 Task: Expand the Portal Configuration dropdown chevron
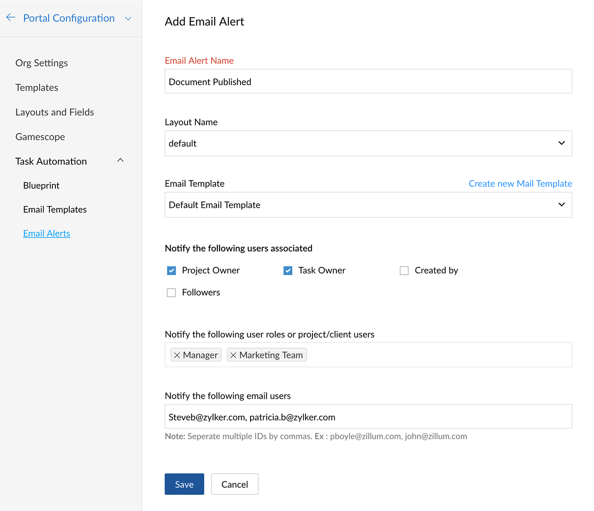[128, 18]
